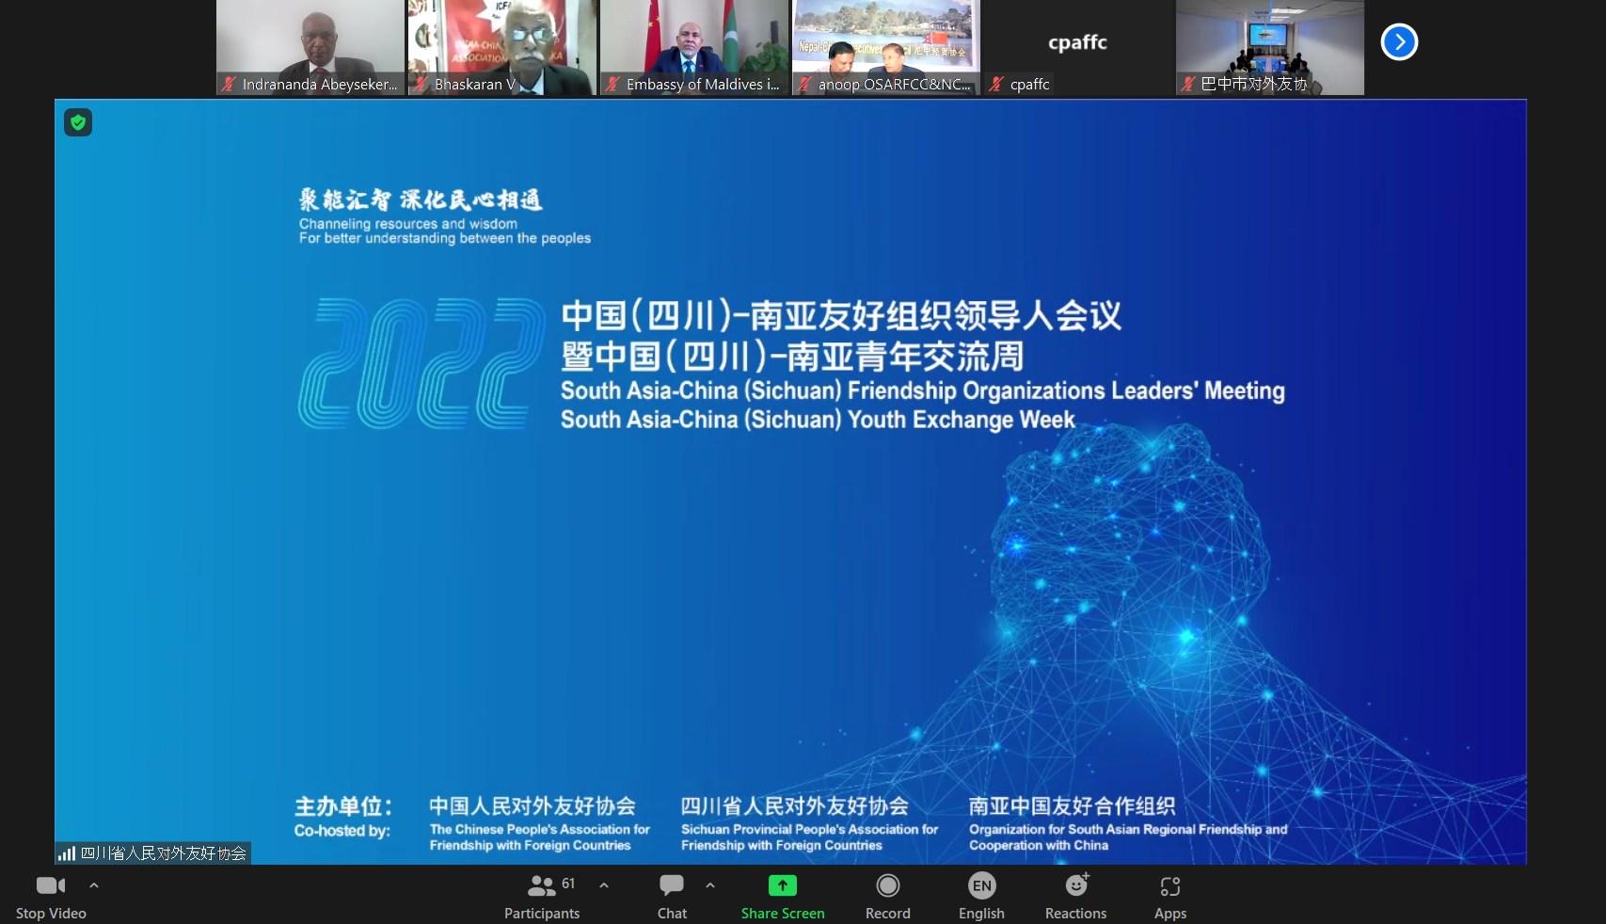Click the Chat label
Image resolution: width=1606 pixels, height=924 pixels.
pos(672,914)
